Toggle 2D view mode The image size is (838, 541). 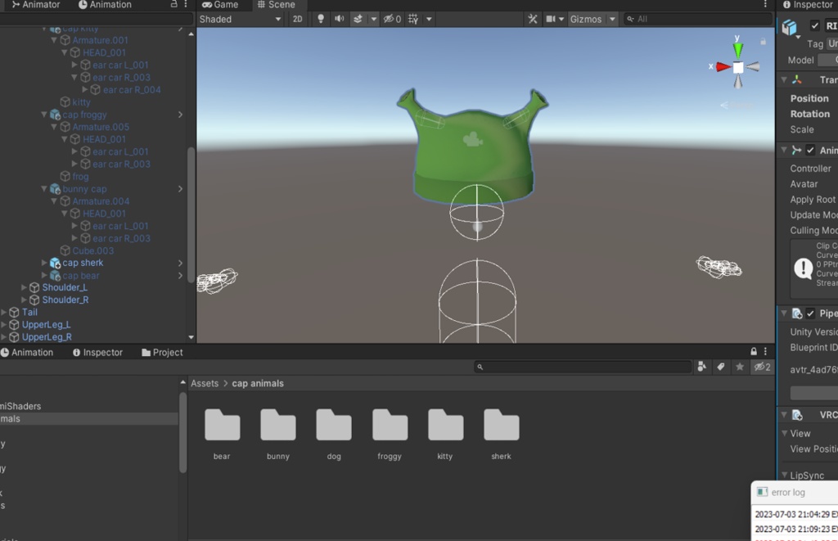pyautogui.click(x=298, y=19)
